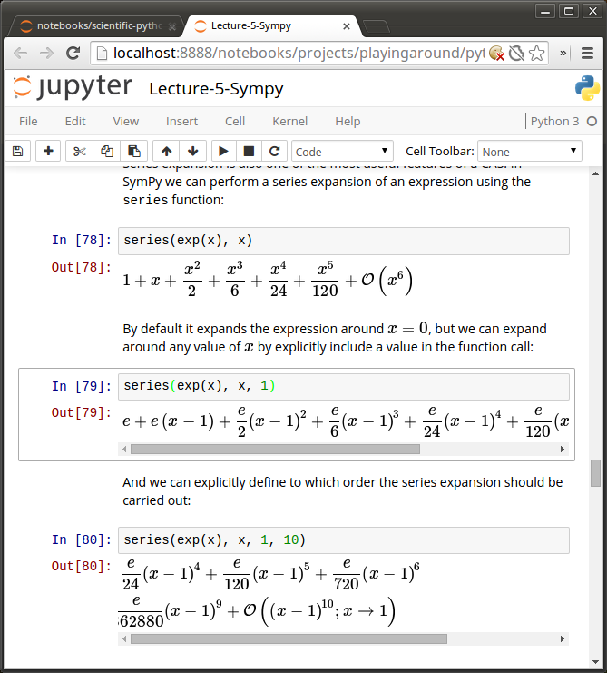Open the Chrome hamburger menu
Viewport: 607px width, 673px height.
(587, 54)
